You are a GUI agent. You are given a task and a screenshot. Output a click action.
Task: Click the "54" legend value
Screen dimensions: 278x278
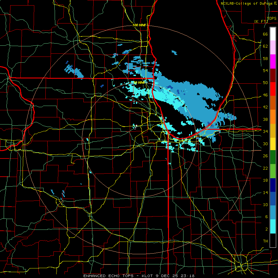[265, 70]
